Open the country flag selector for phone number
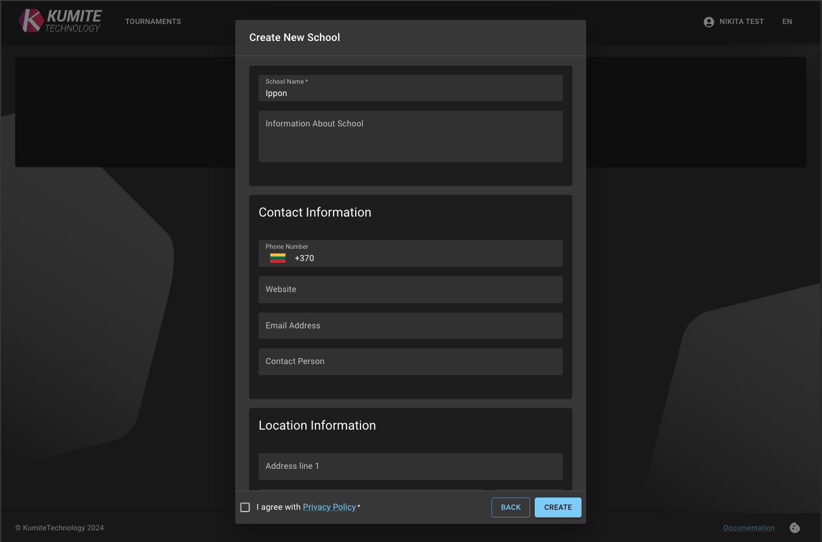 coord(277,258)
